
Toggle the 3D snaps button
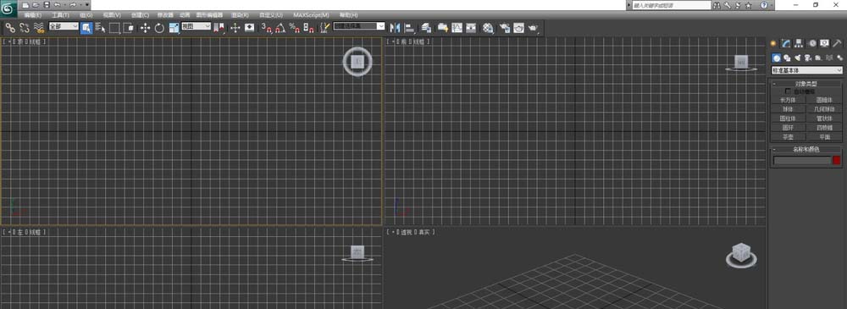(266, 28)
